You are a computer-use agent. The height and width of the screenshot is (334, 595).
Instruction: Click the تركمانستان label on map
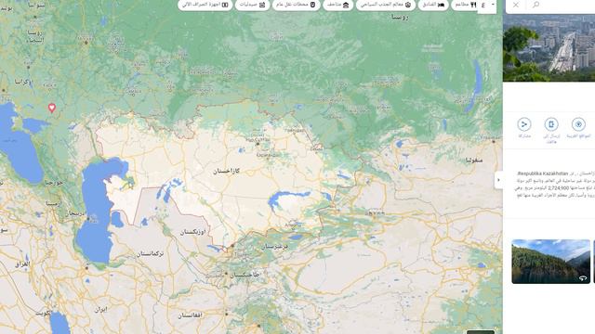pyautogui.click(x=151, y=253)
